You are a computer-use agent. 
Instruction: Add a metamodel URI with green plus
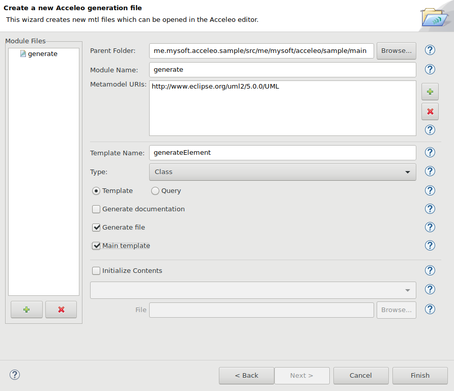click(430, 92)
